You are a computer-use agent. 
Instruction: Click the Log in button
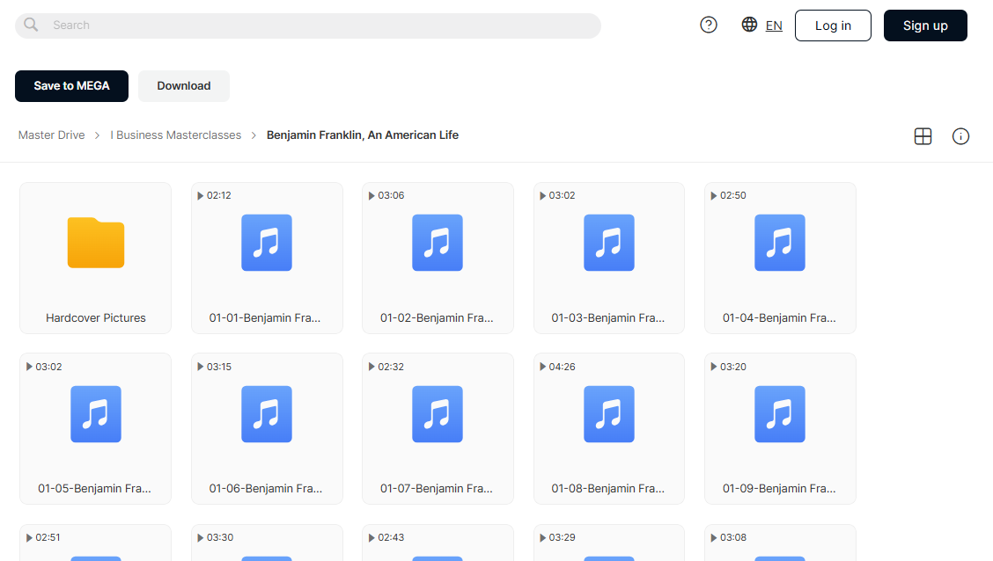click(x=833, y=25)
